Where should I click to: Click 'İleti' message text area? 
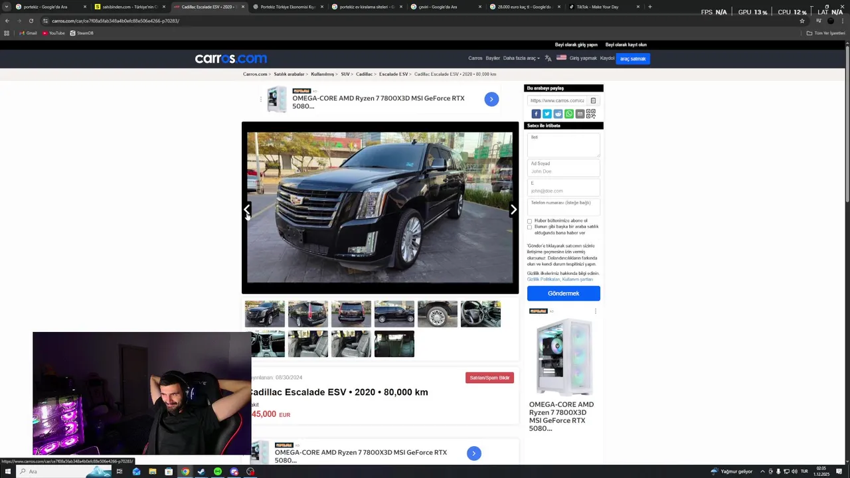(x=564, y=145)
